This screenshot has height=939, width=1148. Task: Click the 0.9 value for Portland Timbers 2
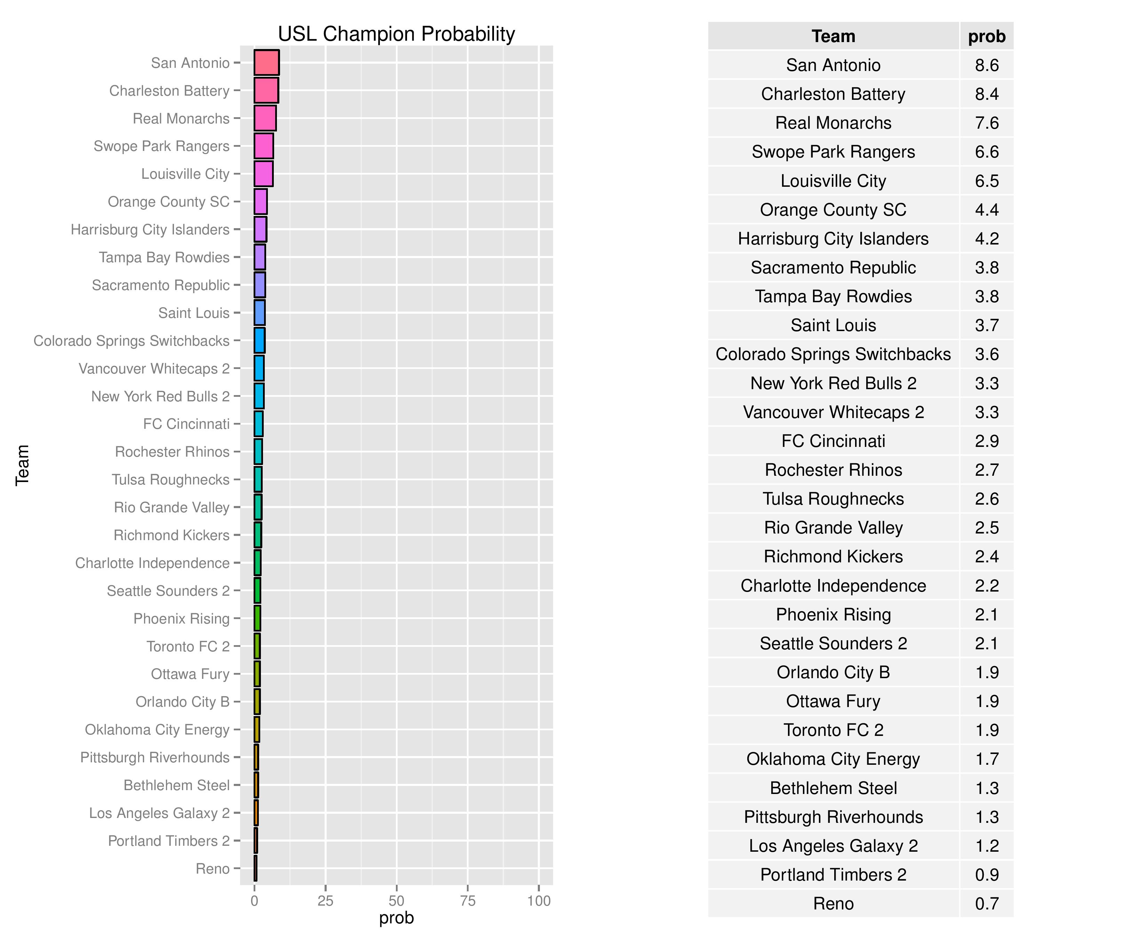tap(986, 875)
